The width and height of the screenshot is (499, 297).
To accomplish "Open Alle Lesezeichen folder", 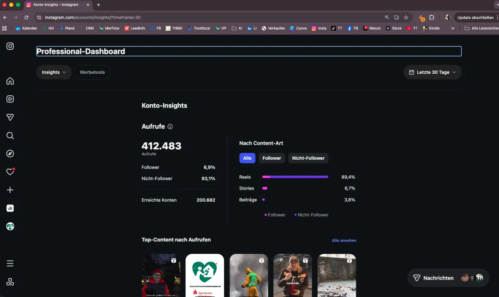I will [x=482, y=28].
